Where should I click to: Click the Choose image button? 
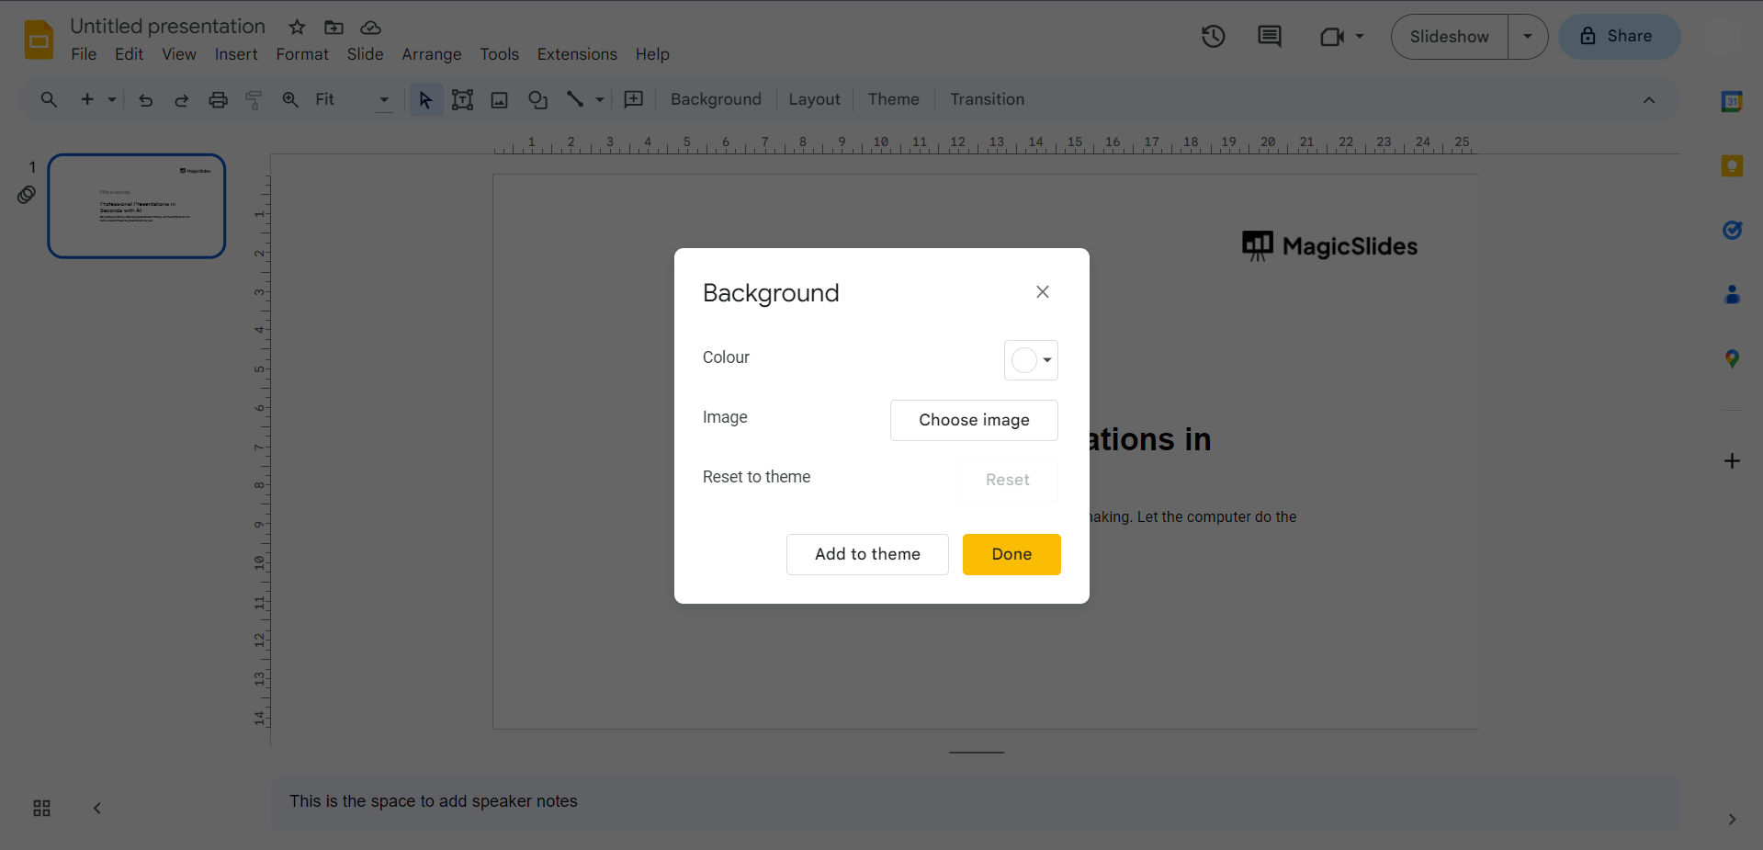pos(973,420)
